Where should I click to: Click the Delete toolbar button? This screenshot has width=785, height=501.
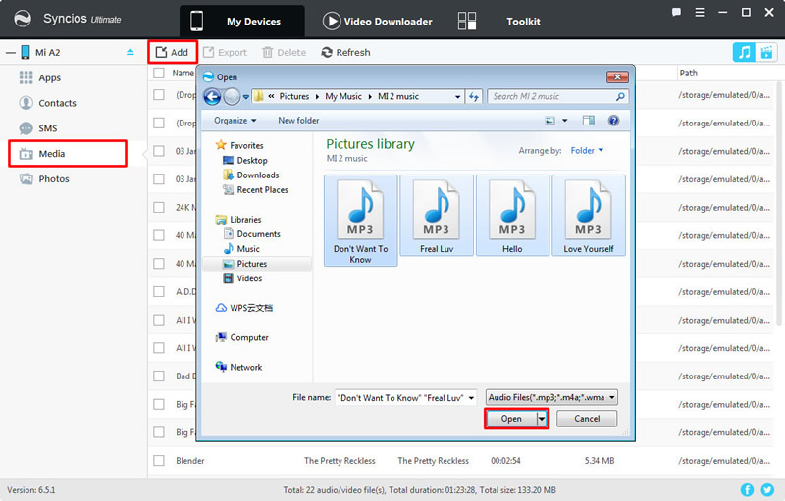284,52
